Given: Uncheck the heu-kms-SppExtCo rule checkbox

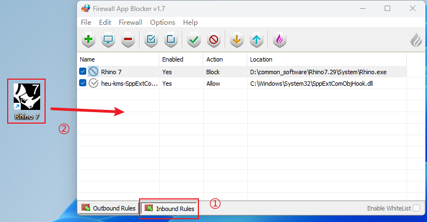Looking at the screenshot, I should pyautogui.click(x=83, y=83).
